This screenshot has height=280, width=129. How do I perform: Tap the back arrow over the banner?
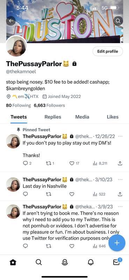coord(11,21)
